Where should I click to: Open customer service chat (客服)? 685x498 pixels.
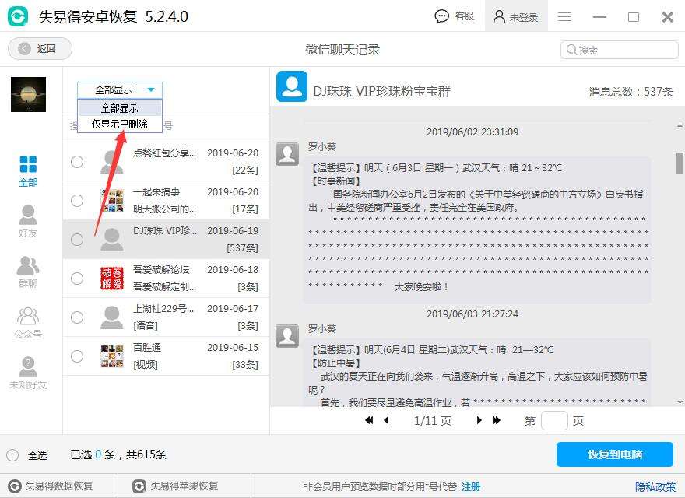pos(455,16)
